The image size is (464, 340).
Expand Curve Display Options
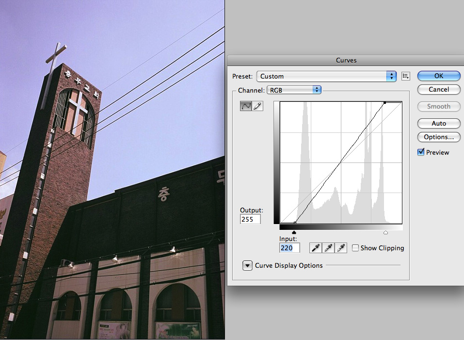click(x=248, y=265)
